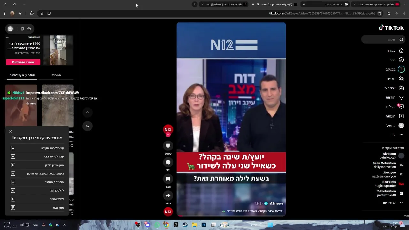Open the TikTok search field
409x230 pixels.
tap(383, 39)
